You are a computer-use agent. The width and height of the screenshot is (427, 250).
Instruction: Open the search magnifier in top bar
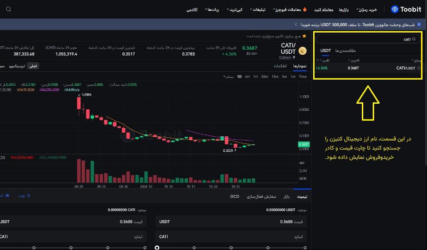(x=9, y=9)
